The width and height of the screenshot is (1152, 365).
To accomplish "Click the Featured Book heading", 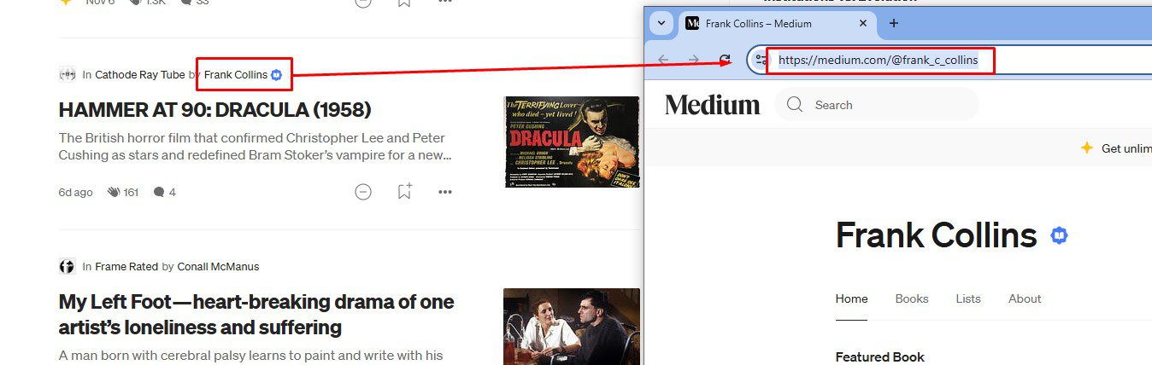I will (879, 356).
